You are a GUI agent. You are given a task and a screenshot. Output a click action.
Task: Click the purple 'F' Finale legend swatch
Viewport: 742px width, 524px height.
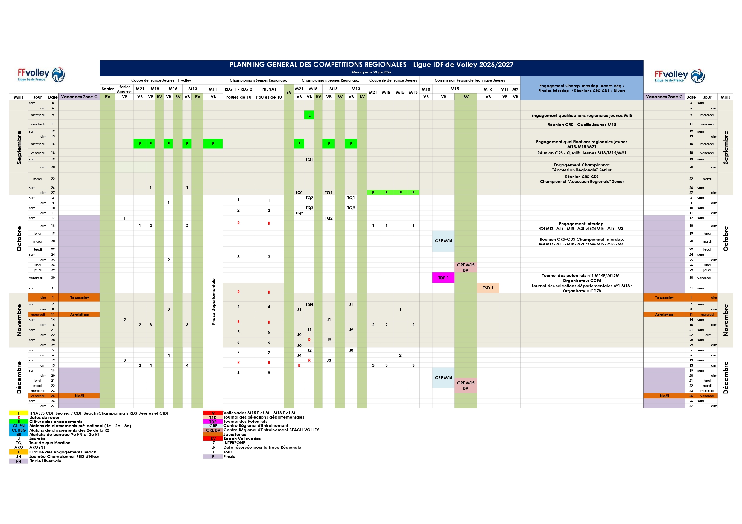tap(213, 456)
